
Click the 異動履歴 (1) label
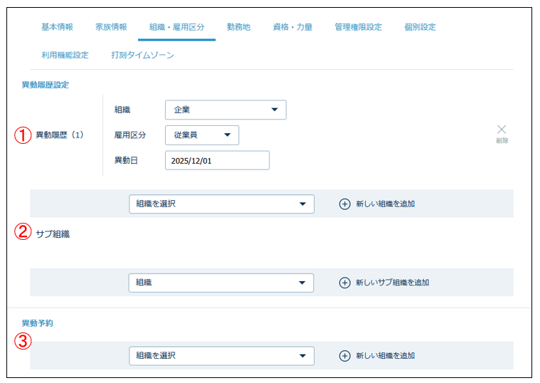click(60, 135)
